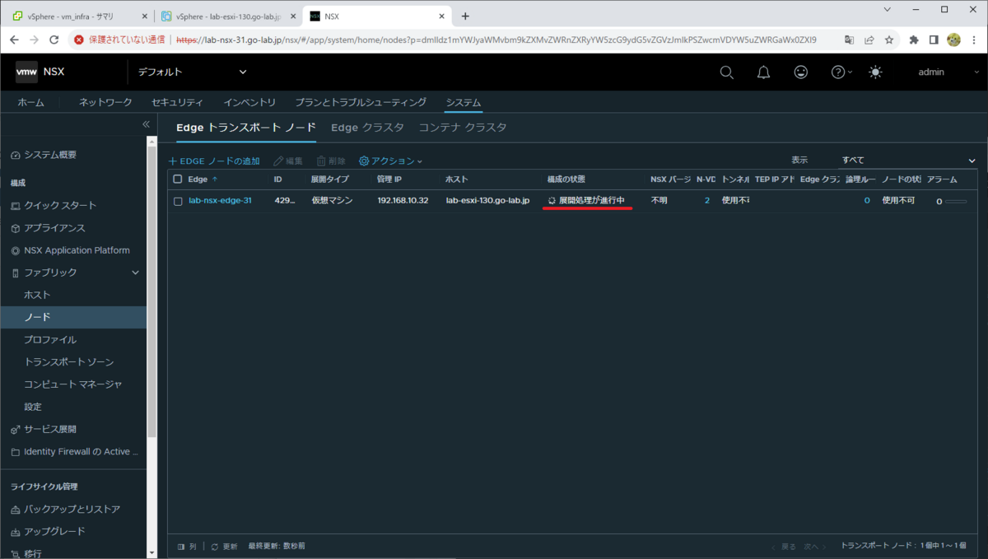This screenshot has height=559, width=988.
Task: Open 移行 in the sidebar
Action: click(32, 553)
